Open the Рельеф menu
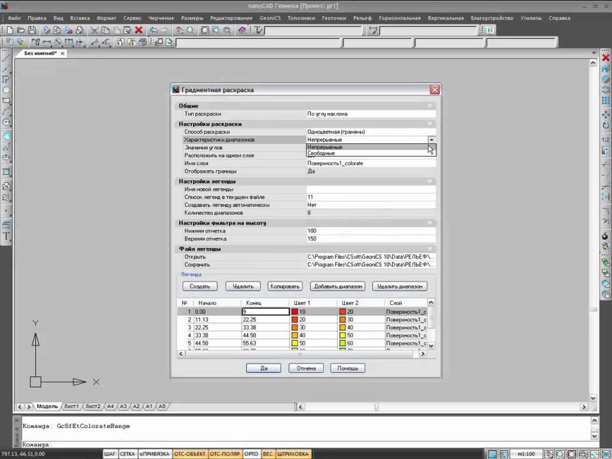 [x=362, y=18]
